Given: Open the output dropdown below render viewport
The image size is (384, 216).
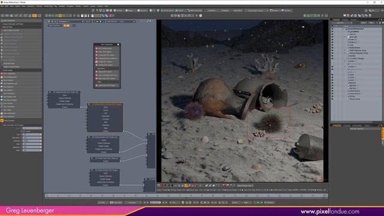Looking at the screenshot, I should coord(245,185).
